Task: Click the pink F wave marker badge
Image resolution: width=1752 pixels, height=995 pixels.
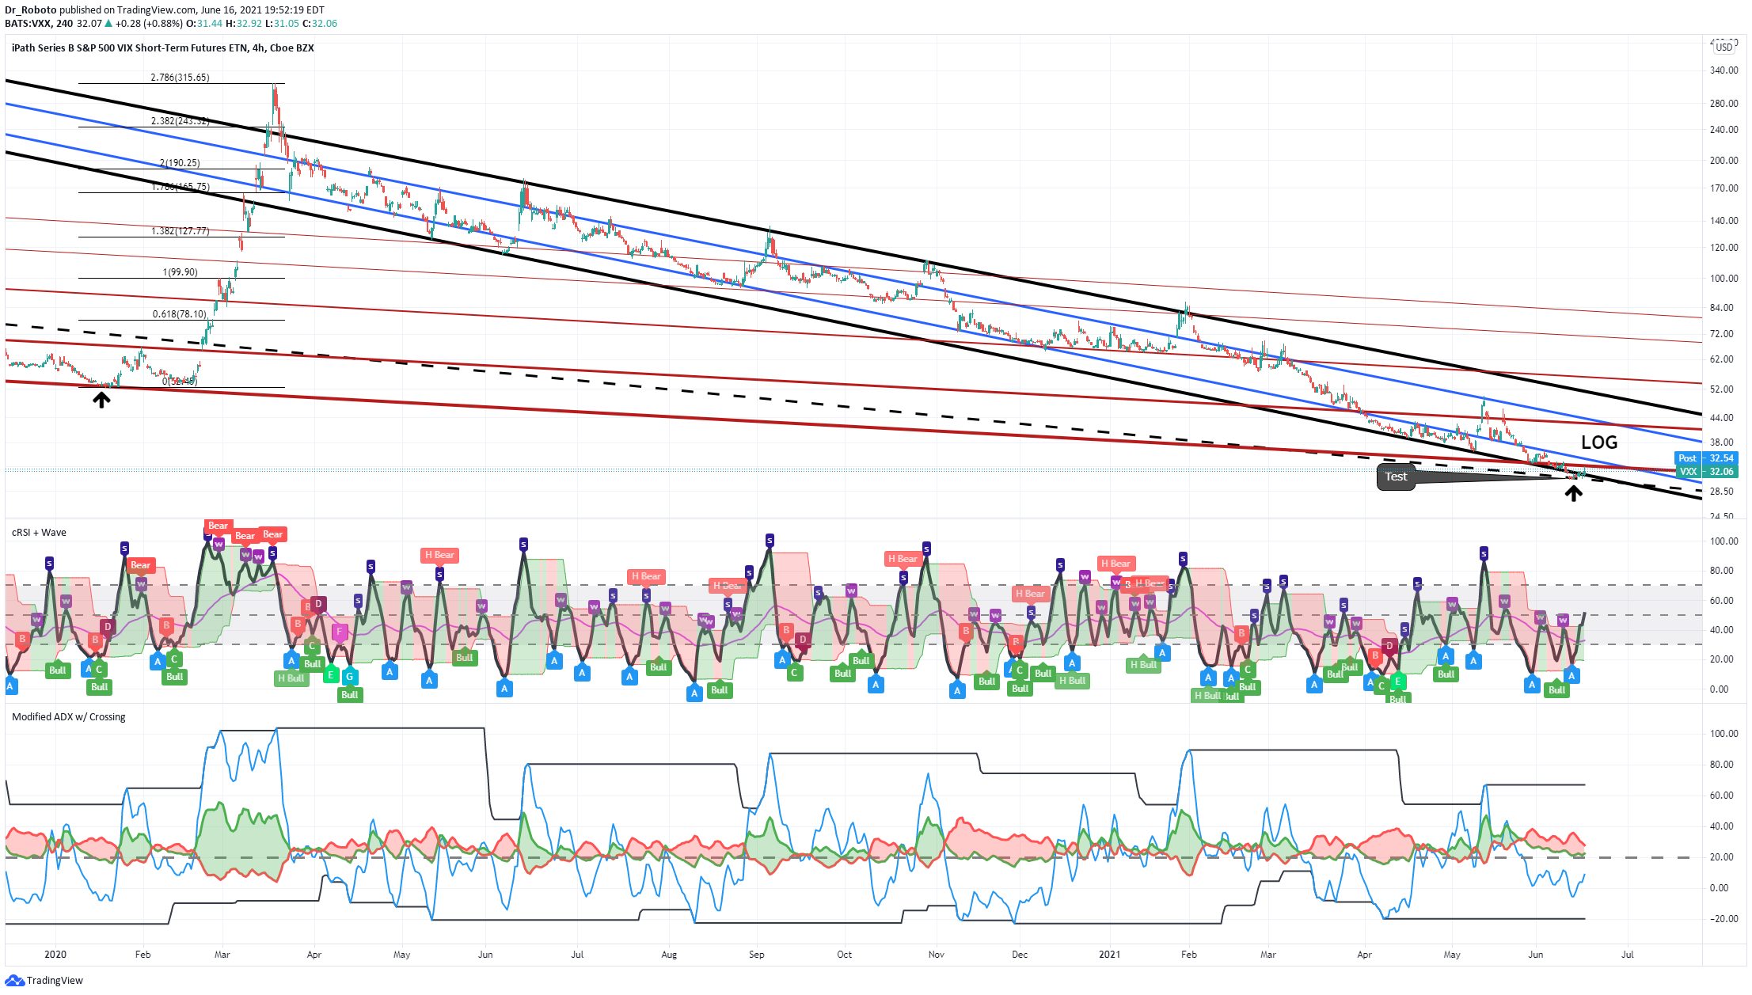Action: click(340, 632)
